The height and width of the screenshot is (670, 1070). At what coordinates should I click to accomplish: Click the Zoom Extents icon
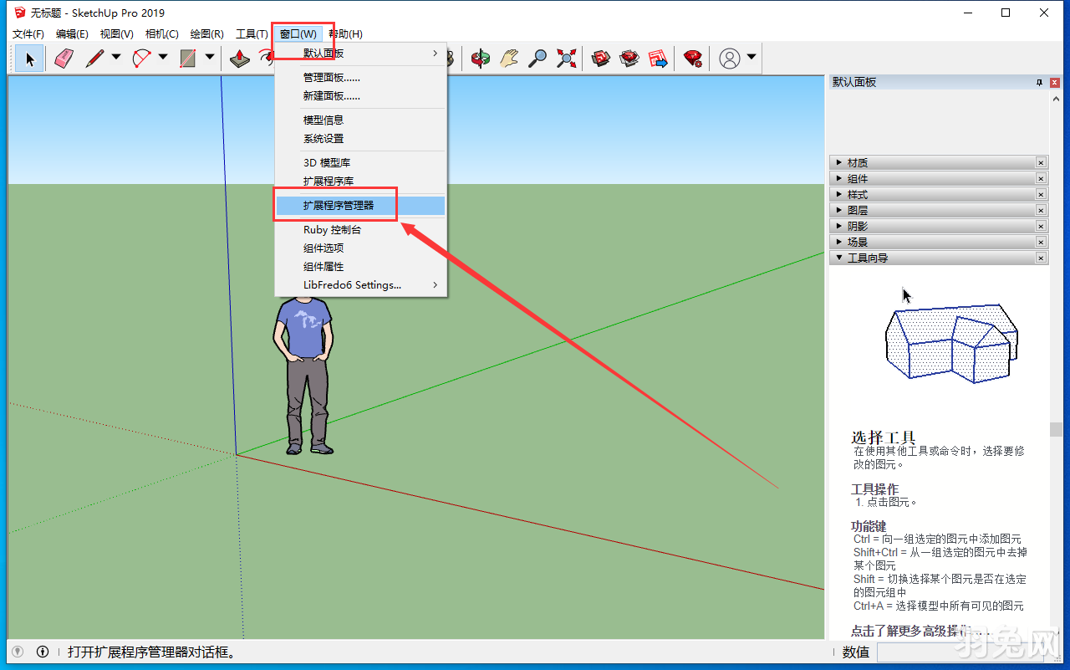click(567, 59)
